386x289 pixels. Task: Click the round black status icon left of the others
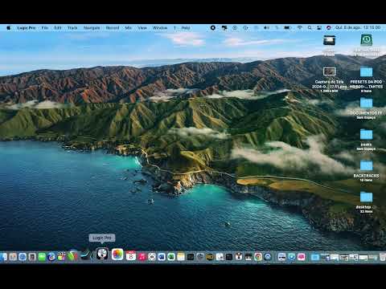[213, 27]
